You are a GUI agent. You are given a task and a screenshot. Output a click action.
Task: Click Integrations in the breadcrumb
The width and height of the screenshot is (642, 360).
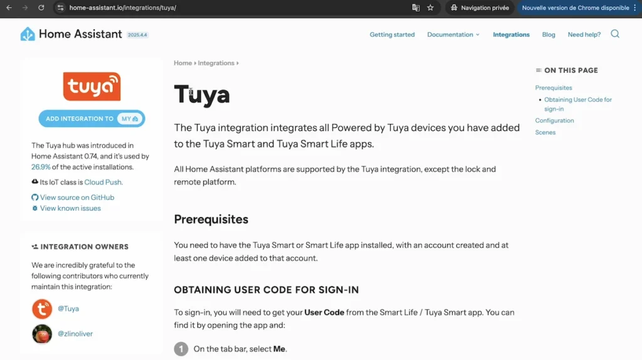pos(216,63)
